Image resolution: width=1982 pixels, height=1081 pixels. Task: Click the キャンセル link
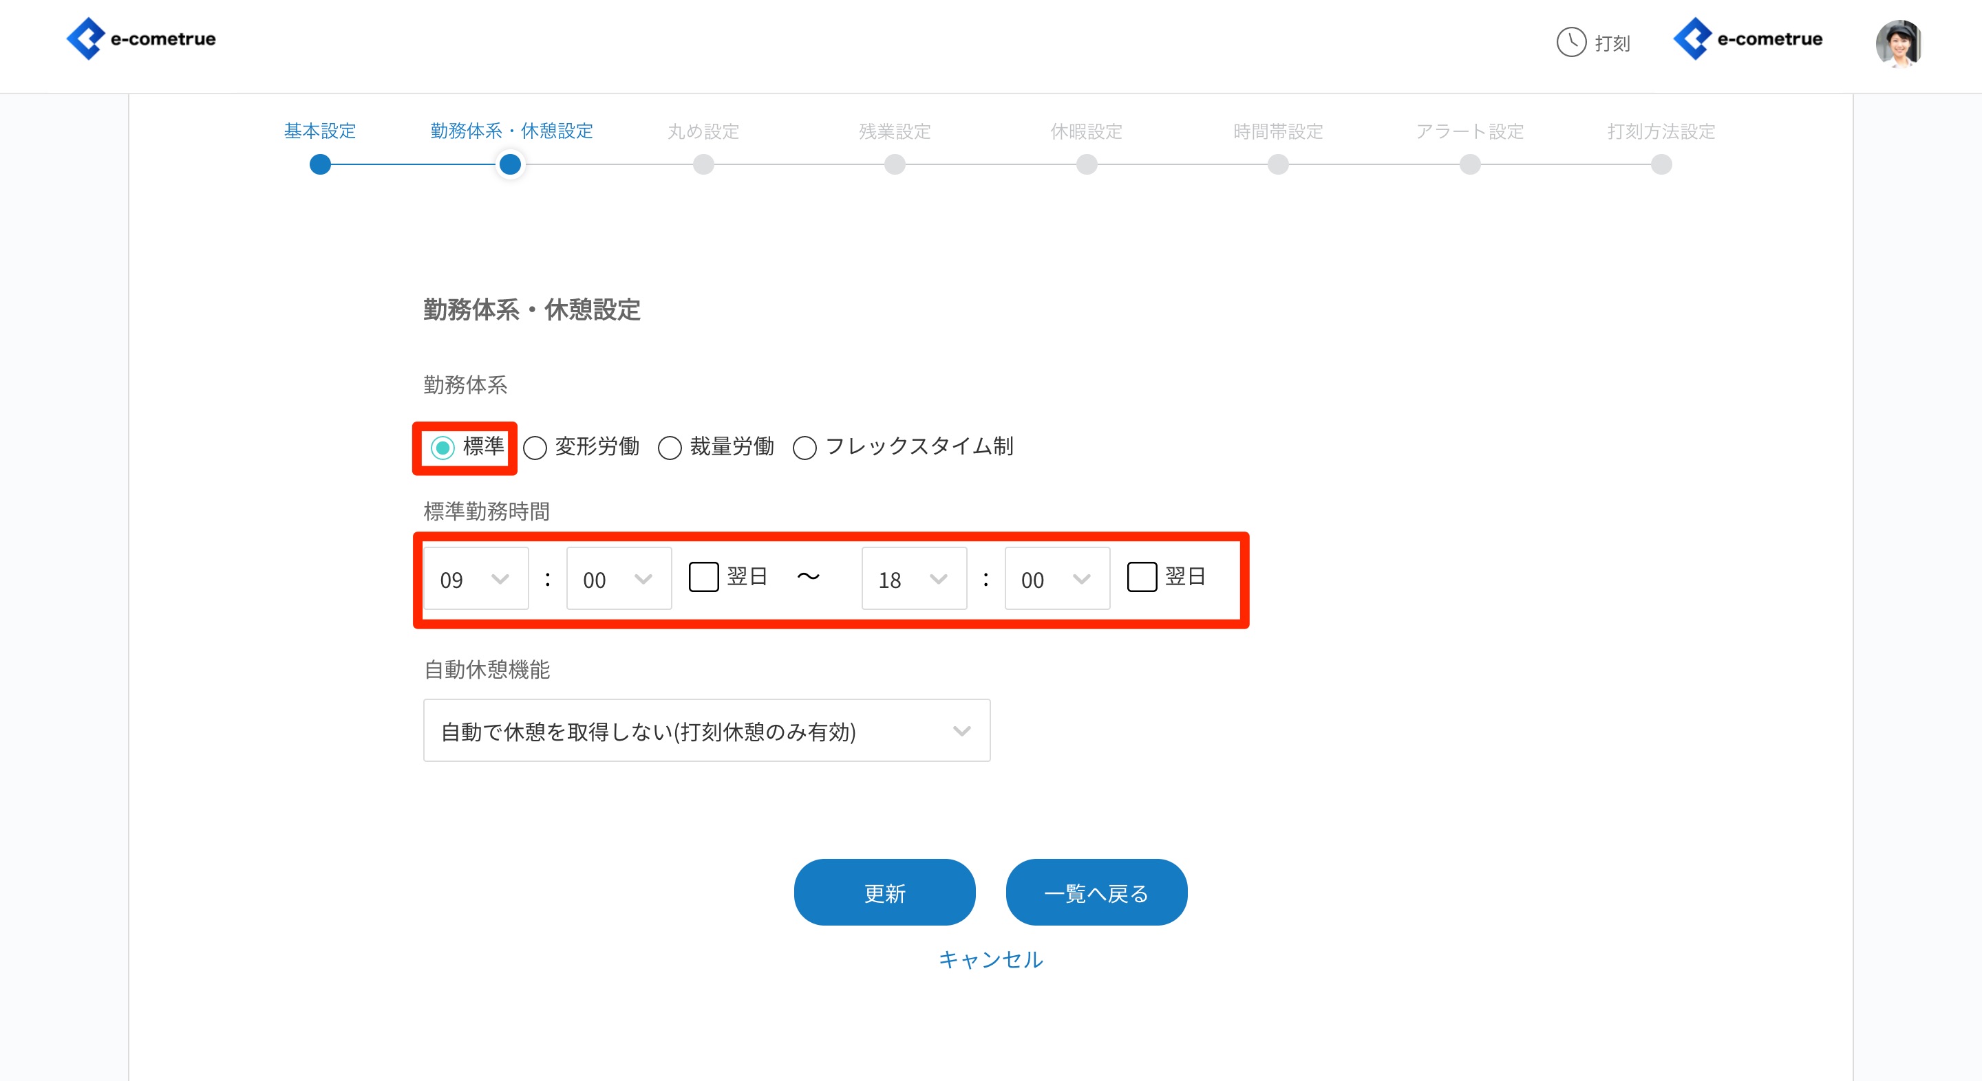coord(990,959)
